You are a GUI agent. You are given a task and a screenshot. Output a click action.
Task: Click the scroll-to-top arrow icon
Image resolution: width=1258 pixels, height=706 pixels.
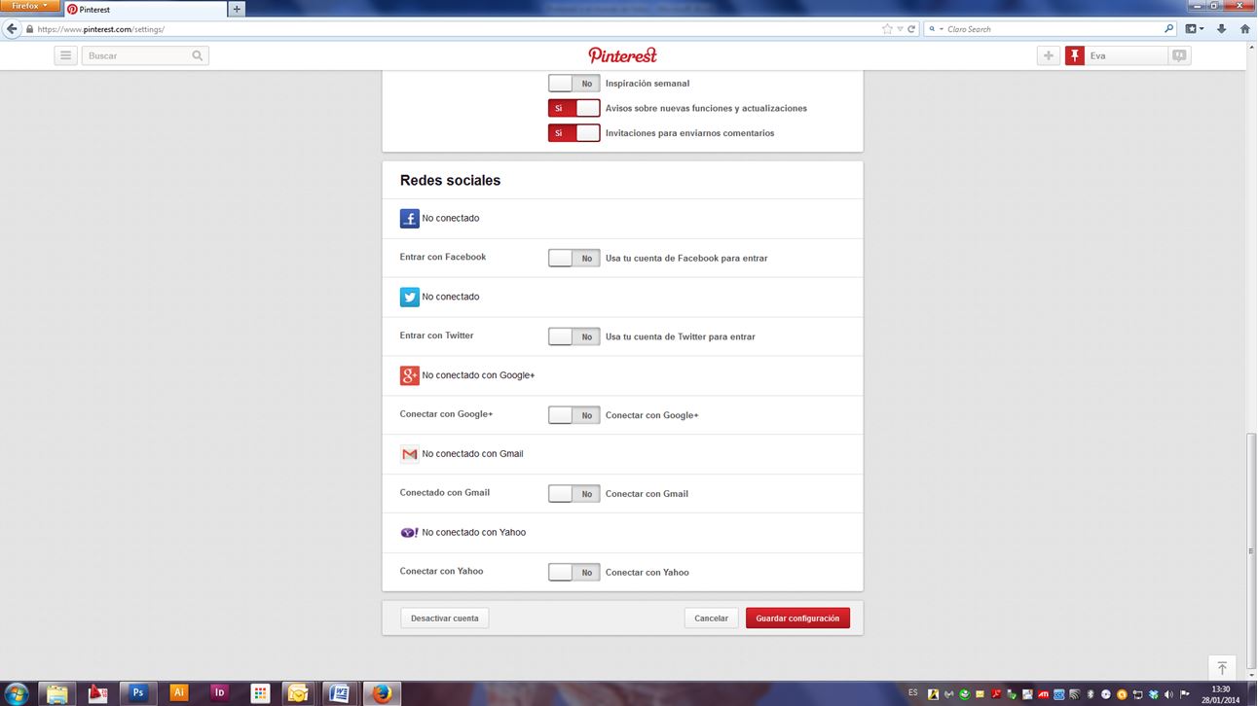(x=1222, y=668)
